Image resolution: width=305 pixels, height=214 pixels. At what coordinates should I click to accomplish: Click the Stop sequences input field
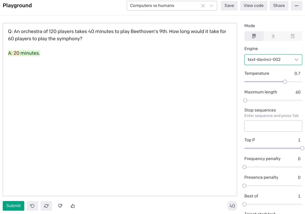(x=273, y=126)
